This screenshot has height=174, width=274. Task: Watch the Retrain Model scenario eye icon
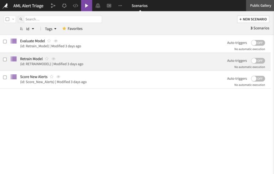coord(54,59)
